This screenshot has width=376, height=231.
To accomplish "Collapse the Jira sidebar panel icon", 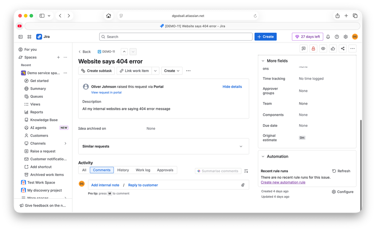I will click(21, 36).
